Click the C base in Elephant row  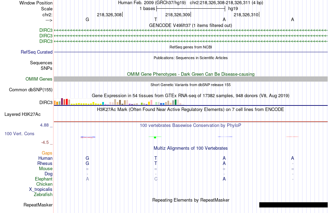point(156,179)
